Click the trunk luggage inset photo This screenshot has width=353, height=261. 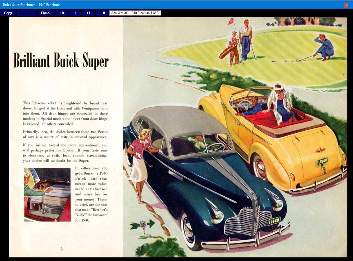pyautogui.click(x=47, y=194)
